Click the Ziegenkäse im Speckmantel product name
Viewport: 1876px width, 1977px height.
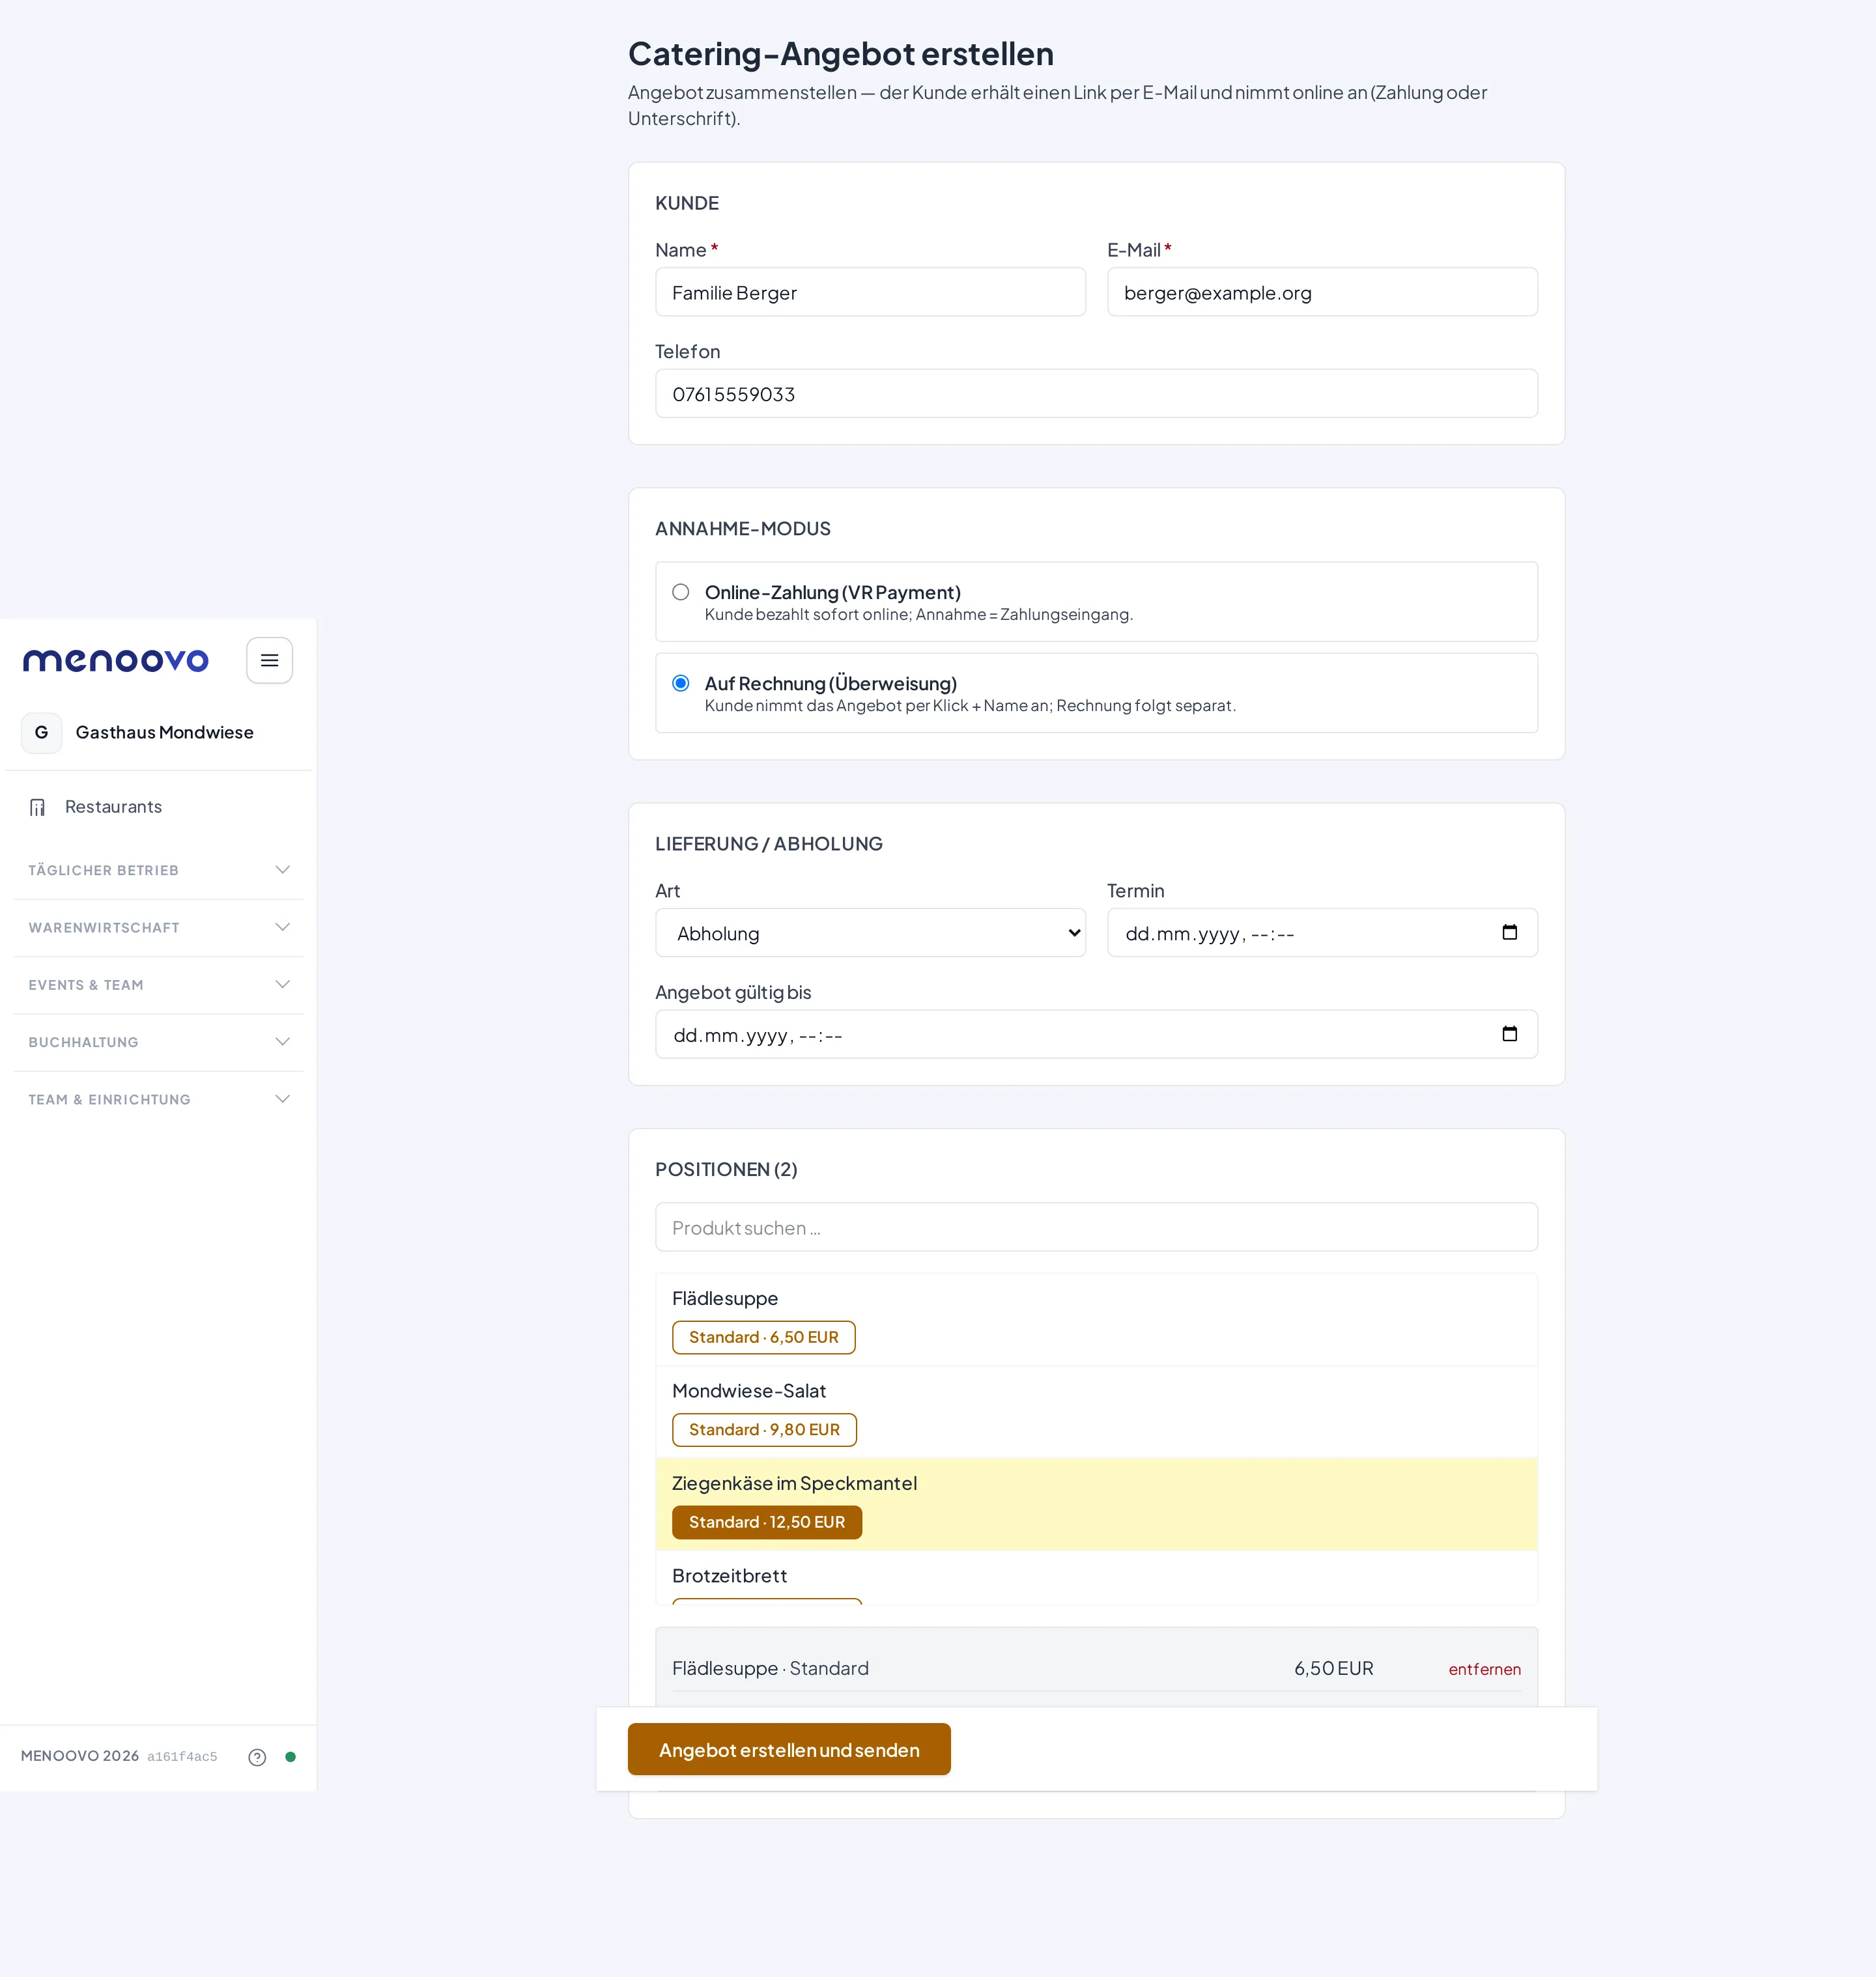click(794, 1483)
